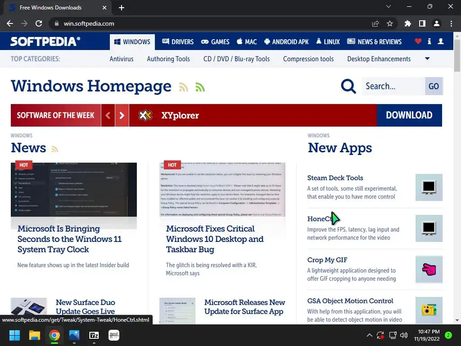Share this page via the address bar icon
This screenshot has height=346, width=461.
pos(375,23)
